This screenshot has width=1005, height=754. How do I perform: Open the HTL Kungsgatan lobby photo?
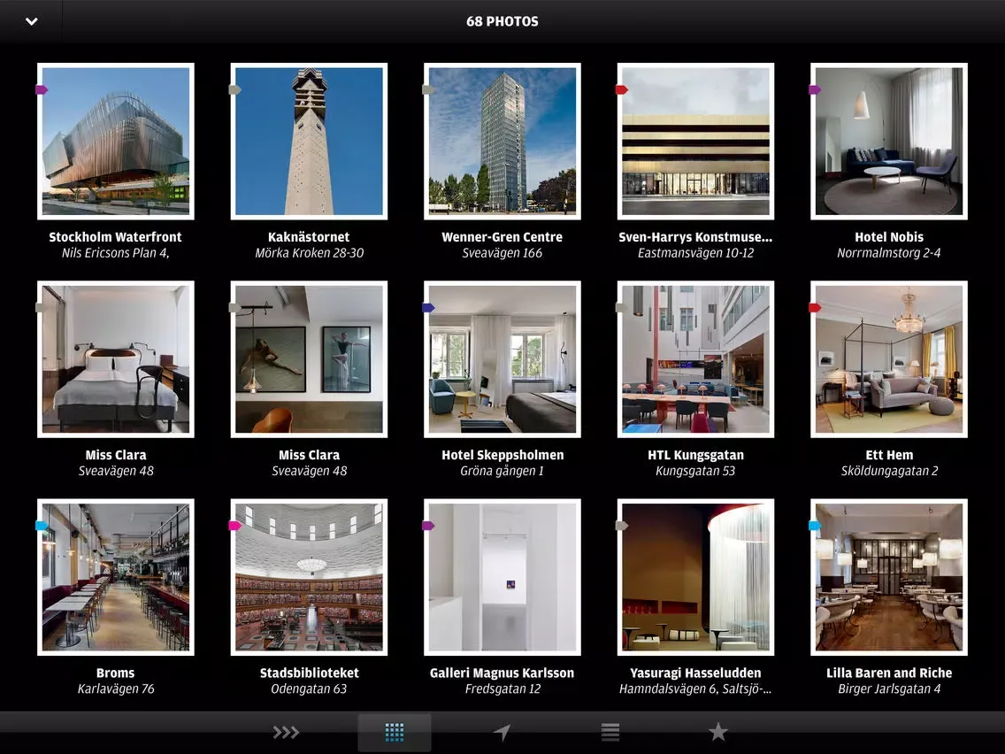[695, 359]
